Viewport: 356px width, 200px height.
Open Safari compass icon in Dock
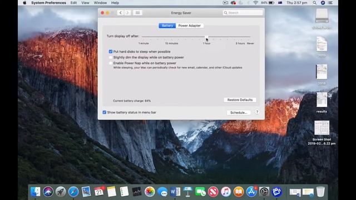[73, 192]
